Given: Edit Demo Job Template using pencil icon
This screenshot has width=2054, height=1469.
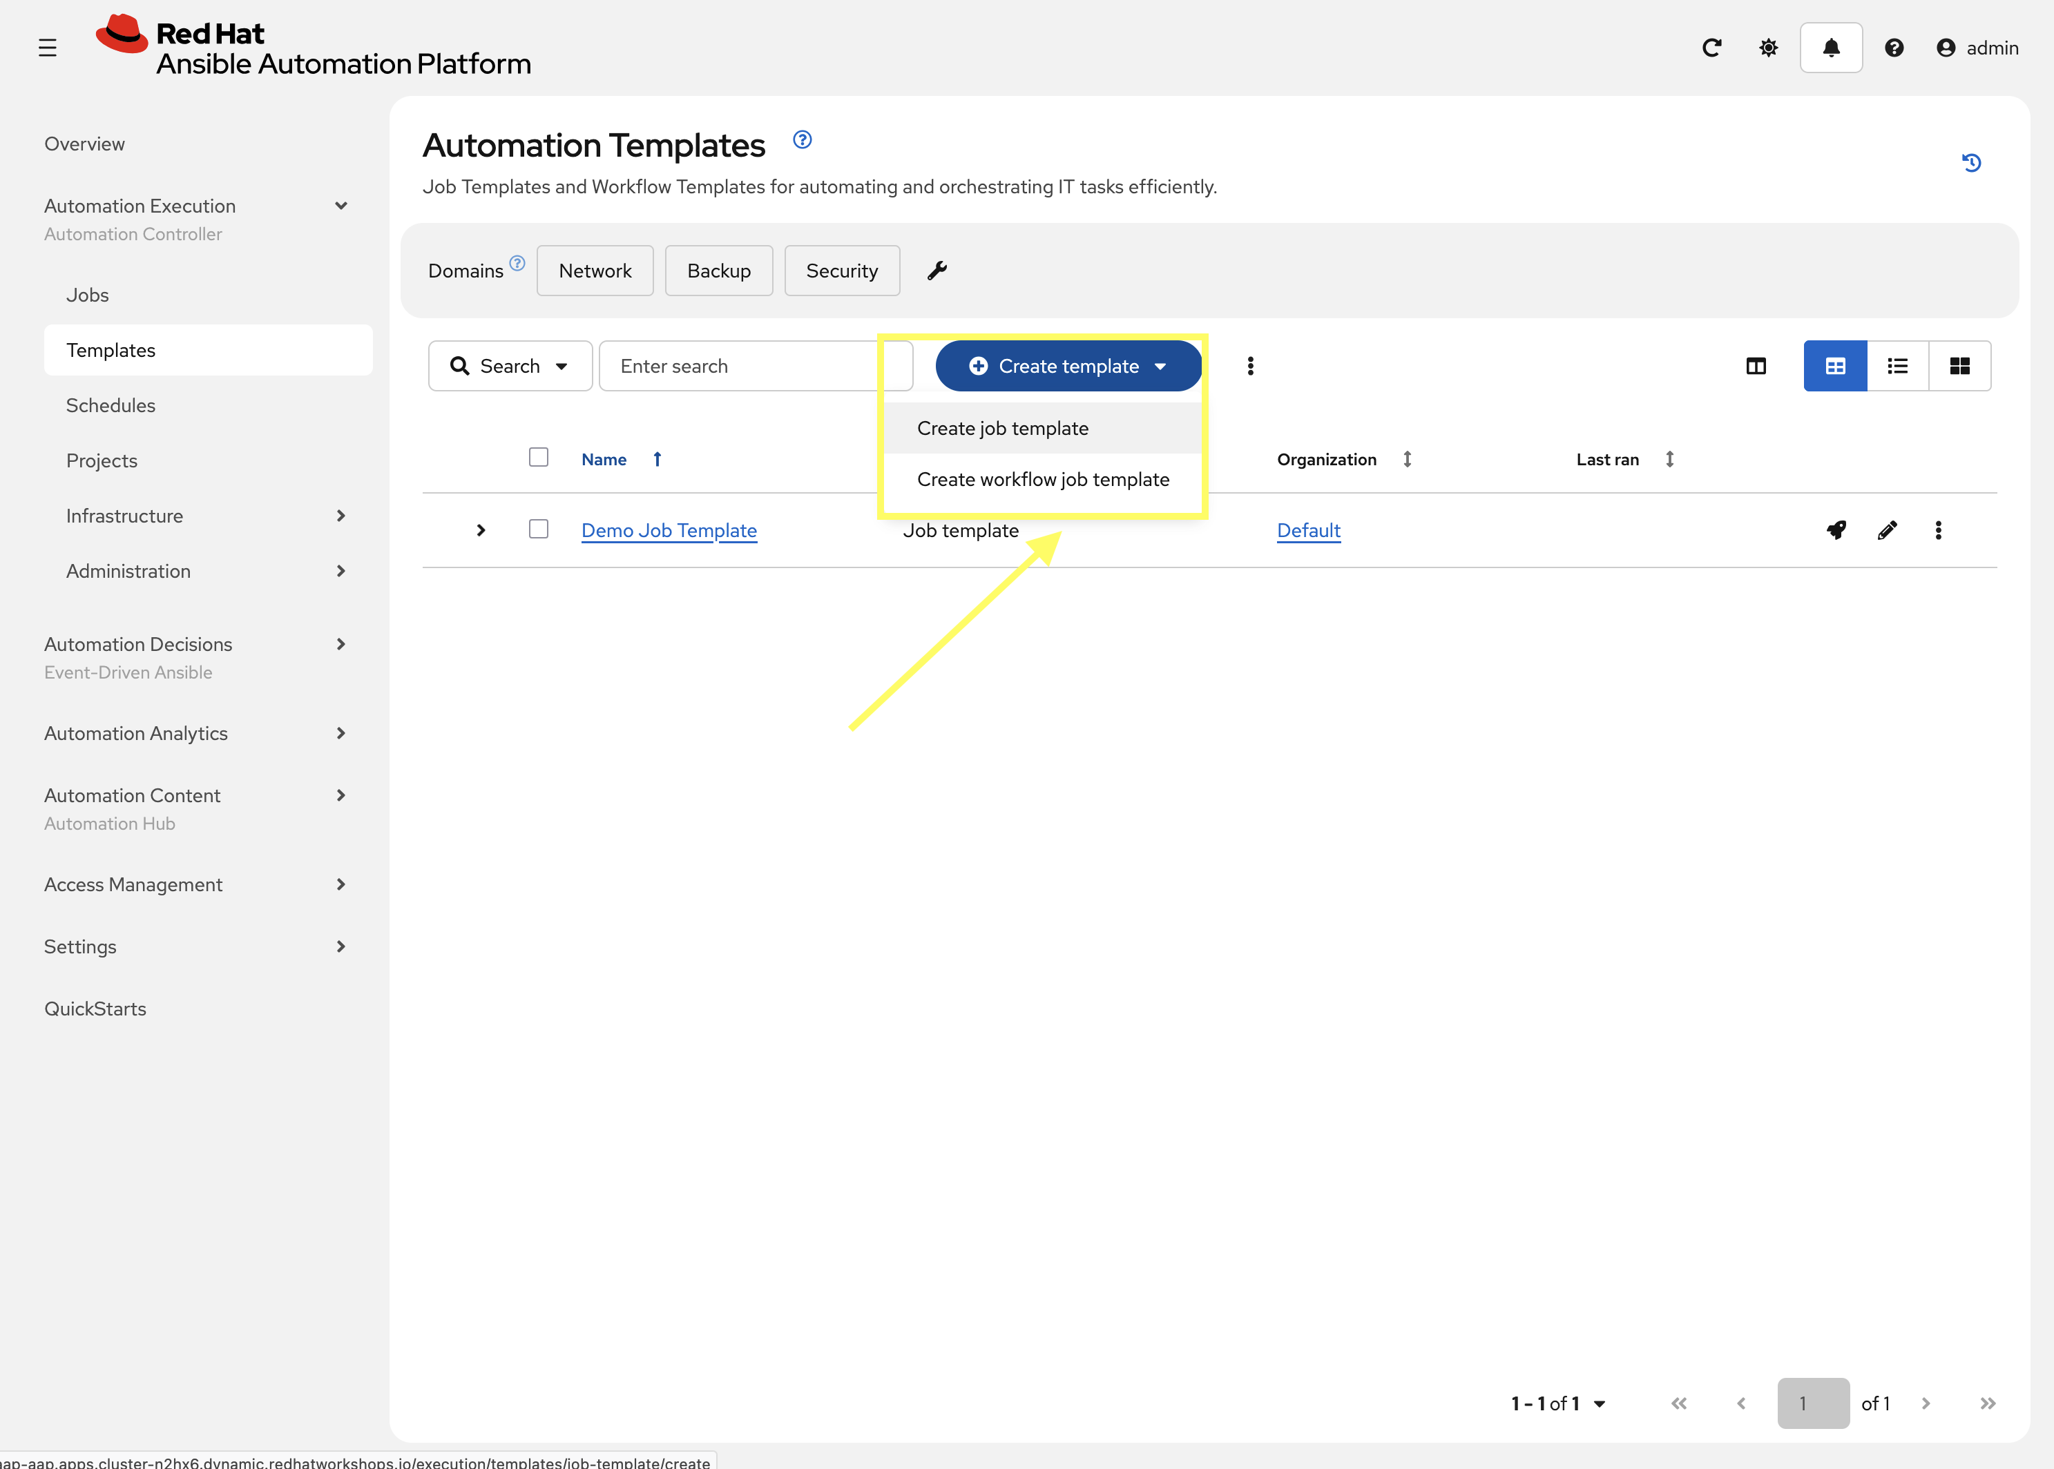Looking at the screenshot, I should pyautogui.click(x=1888, y=530).
